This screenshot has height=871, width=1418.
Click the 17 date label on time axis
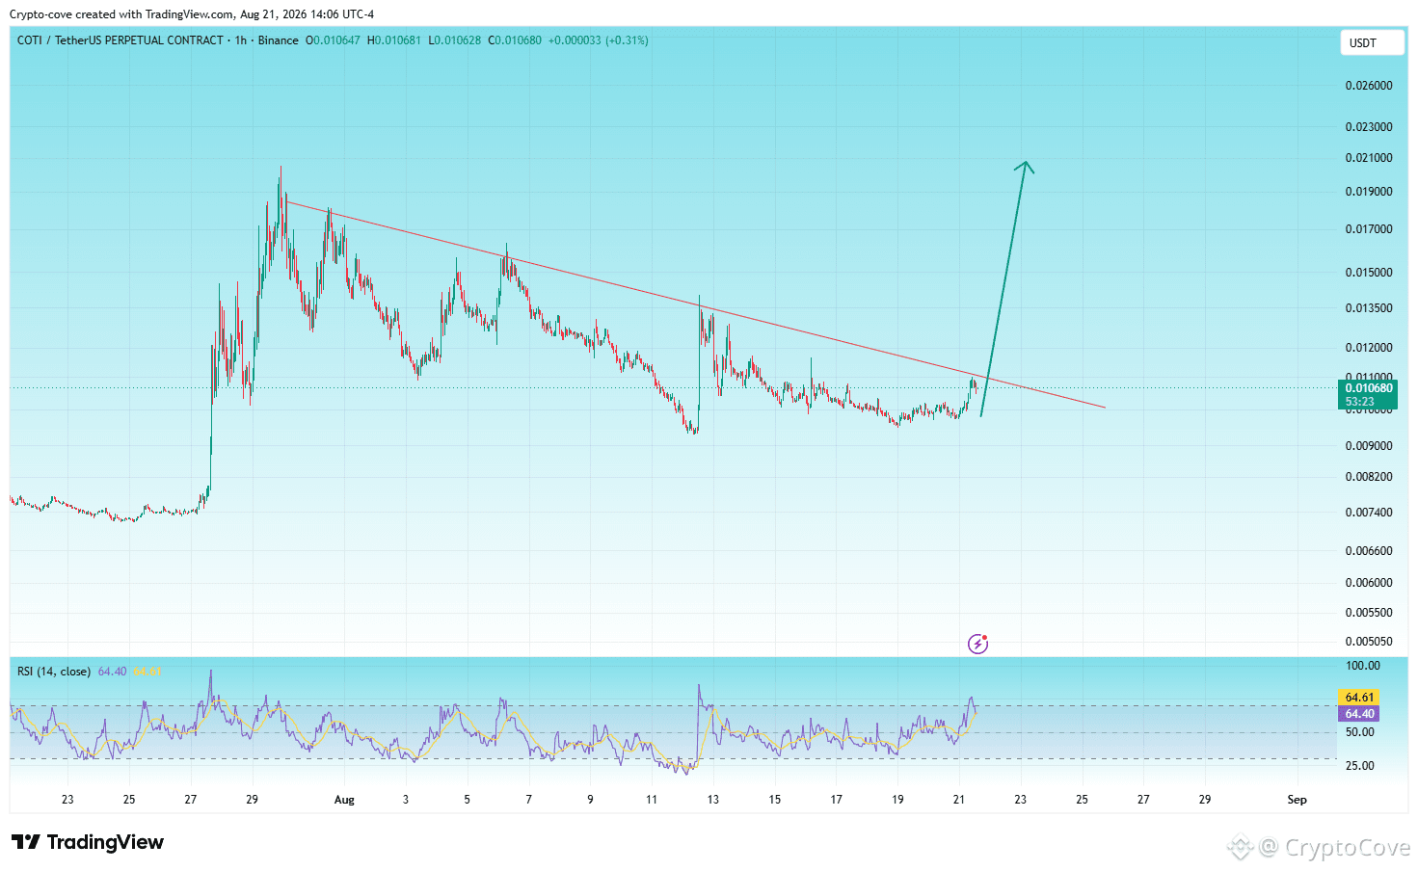(837, 800)
